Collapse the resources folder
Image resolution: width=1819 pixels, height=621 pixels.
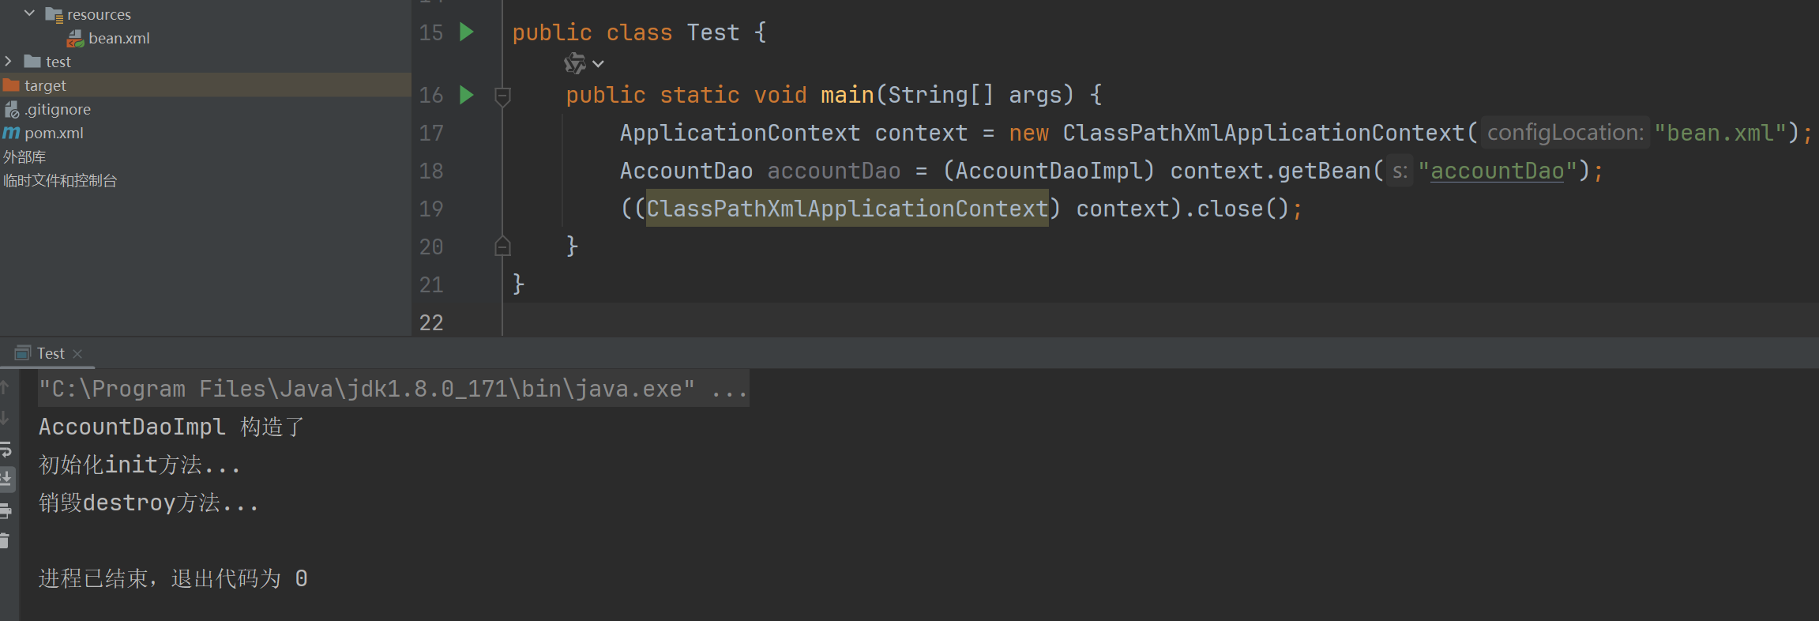click(x=30, y=13)
